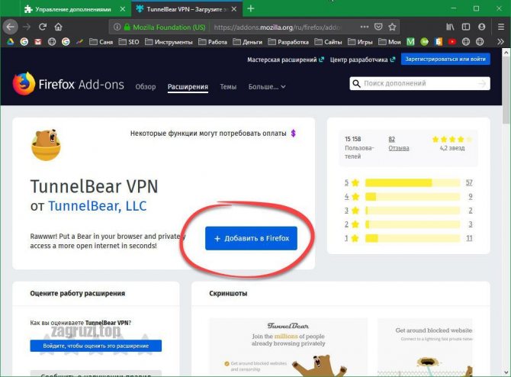Click the Добавить в Firefox button

click(251, 238)
